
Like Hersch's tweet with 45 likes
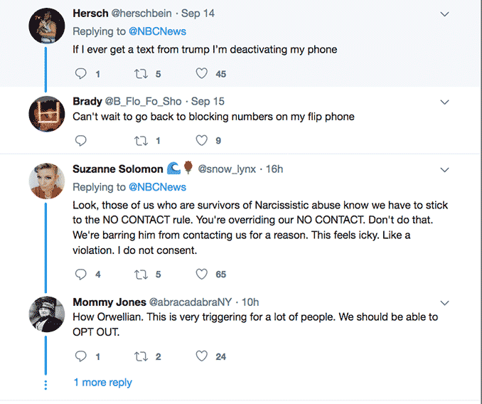[x=202, y=73]
